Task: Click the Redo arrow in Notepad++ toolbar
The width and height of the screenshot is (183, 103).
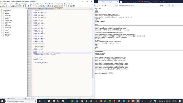Action: 25,6
